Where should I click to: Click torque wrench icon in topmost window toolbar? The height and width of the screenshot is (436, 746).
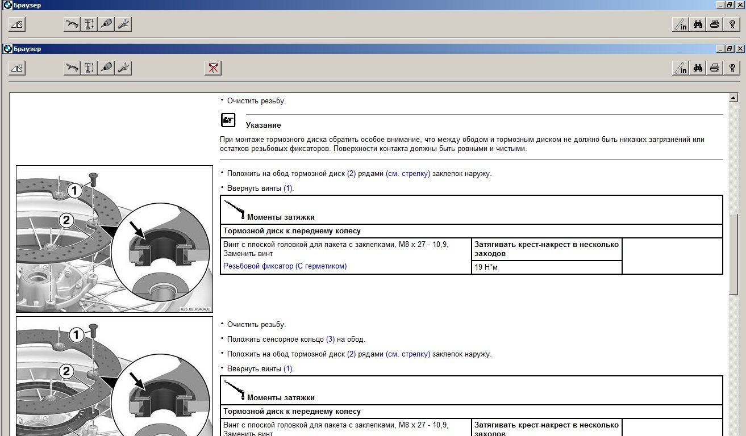click(x=72, y=24)
